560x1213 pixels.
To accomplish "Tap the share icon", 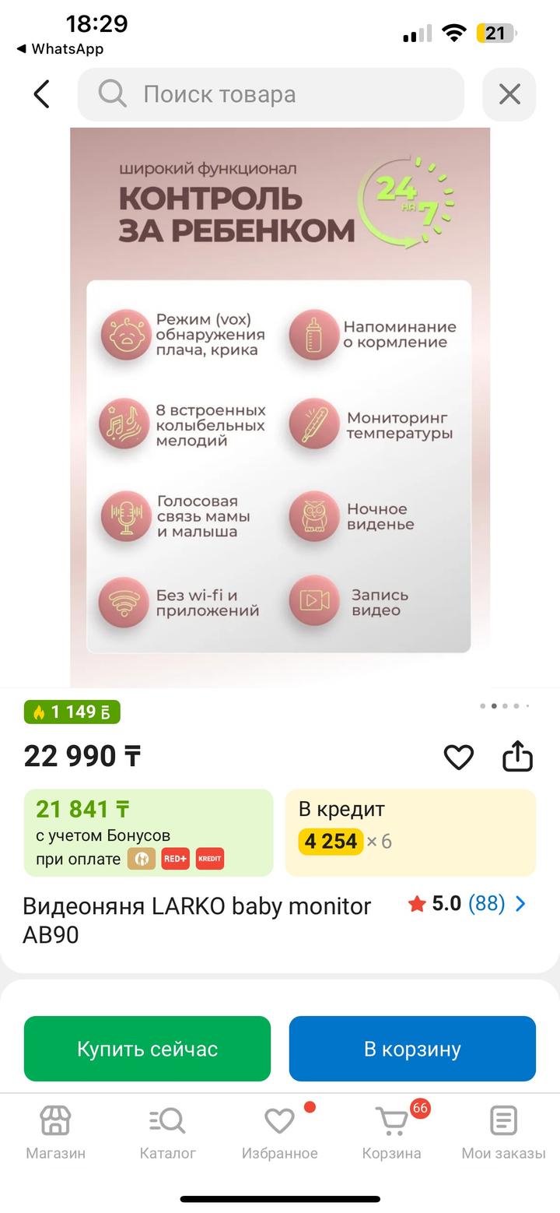I will [x=517, y=757].
